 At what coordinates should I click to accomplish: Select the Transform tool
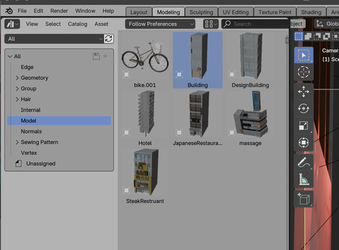(304, 142)
